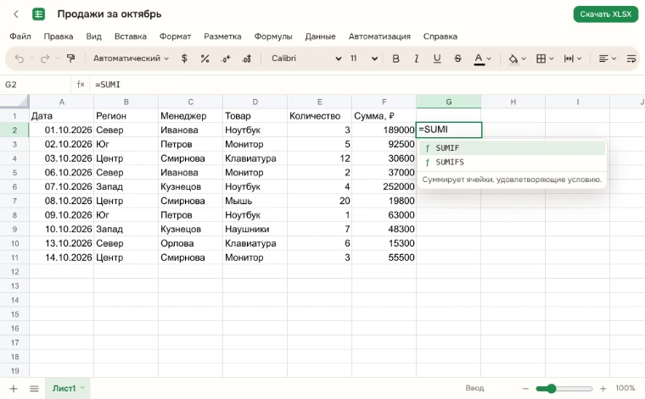Toggle strikethrough formatting

[457, 58]
